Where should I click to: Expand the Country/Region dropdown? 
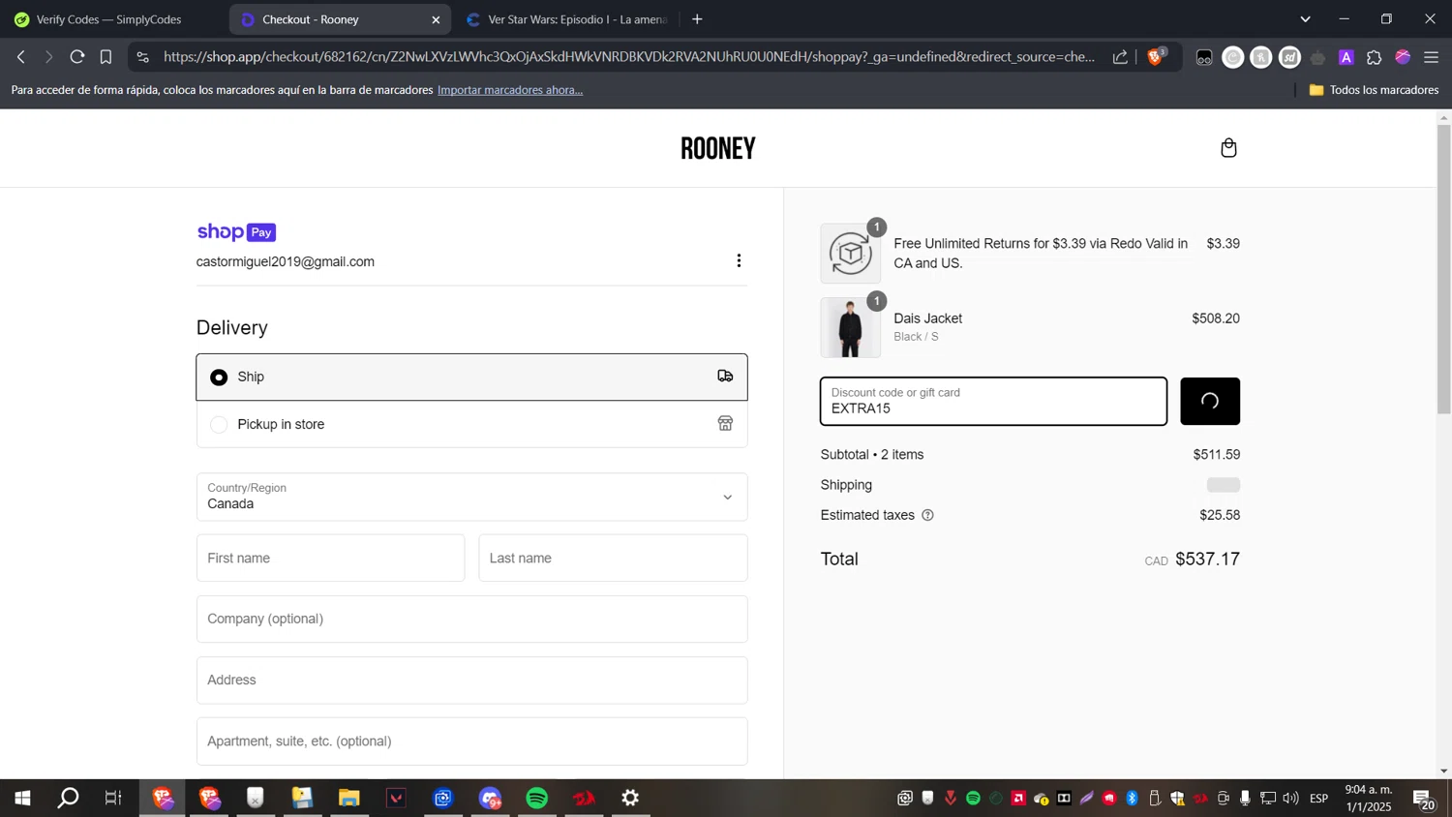tap(471, 497)
